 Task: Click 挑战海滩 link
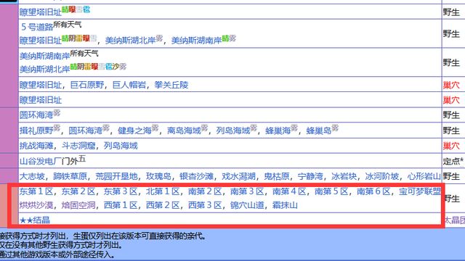(36, 146)
